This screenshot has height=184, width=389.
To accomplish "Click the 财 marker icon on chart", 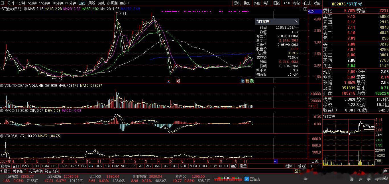I will point(243,81).
